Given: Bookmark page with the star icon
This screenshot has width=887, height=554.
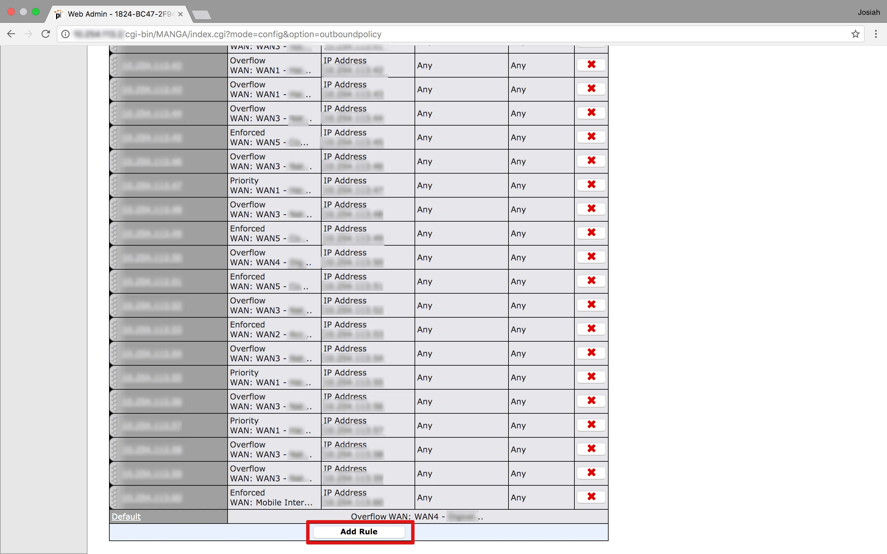Looking at the screenshot, I should [855, 34].
